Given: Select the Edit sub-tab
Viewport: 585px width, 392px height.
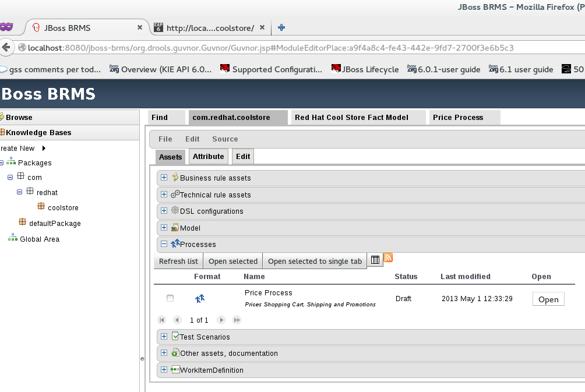Looking at the screenshot, I should click(243, 156).
